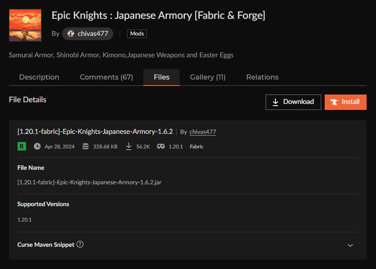Click the question mark beside Curse Maven Snippet
The image size is (376, 269).
[x=80, y=245]
